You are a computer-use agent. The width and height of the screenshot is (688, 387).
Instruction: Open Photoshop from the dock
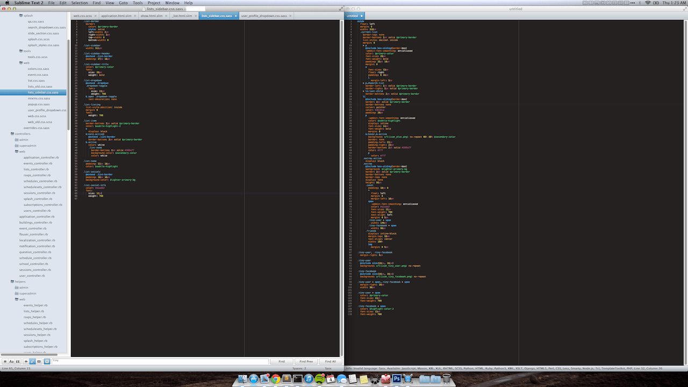point(397,379)
